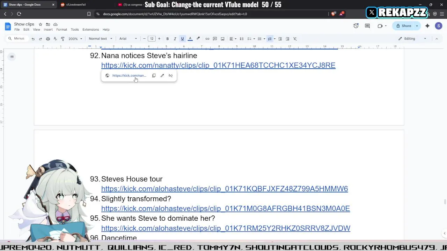The height and width of the screenshot is (251, 447).
Task: Toggle the numbered list button
Action: (x=270, y=39)
